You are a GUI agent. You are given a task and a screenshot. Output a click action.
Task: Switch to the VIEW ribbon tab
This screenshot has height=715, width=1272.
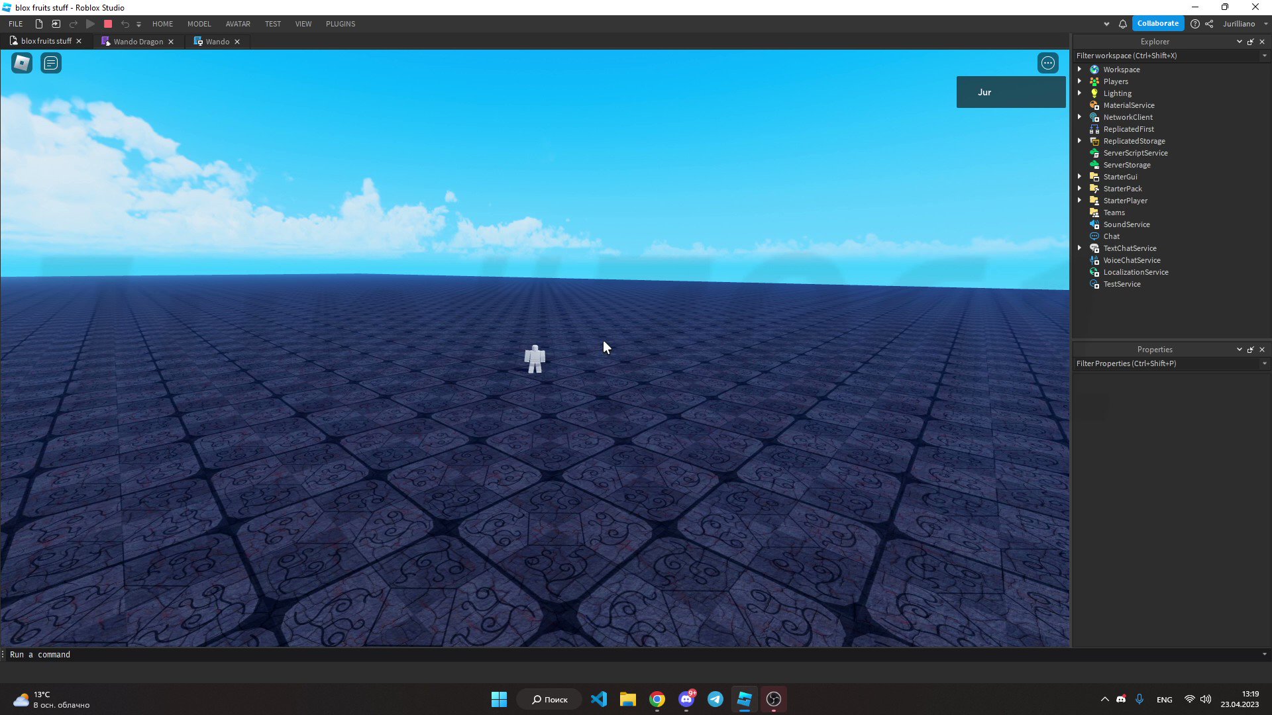[x=303, y=24]
